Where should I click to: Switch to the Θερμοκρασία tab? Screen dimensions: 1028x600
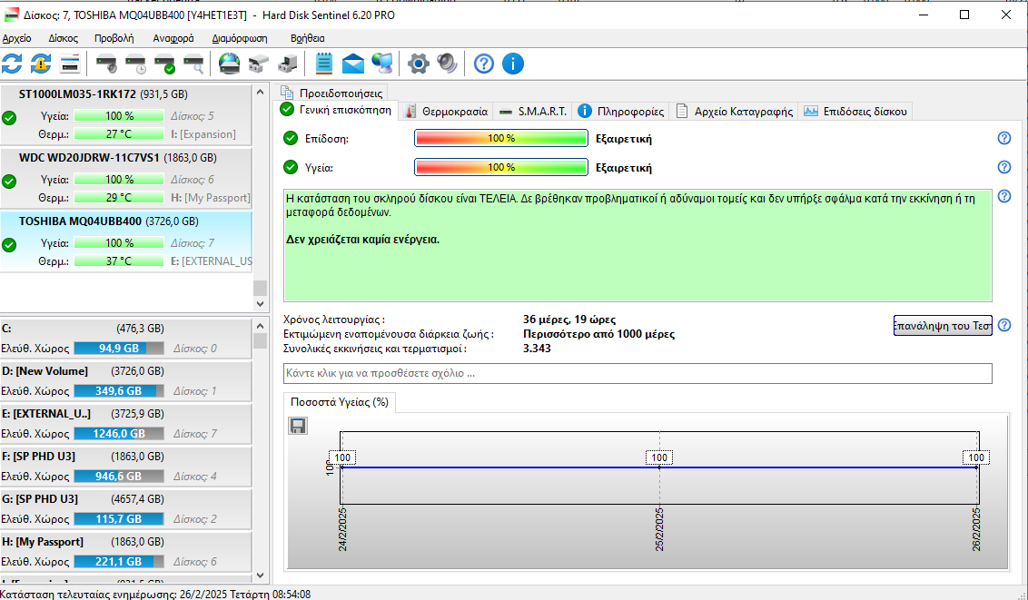(446, 112)
